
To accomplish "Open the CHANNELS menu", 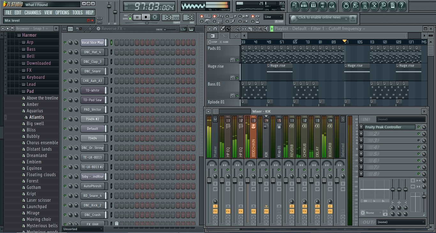I will (33, 12).
